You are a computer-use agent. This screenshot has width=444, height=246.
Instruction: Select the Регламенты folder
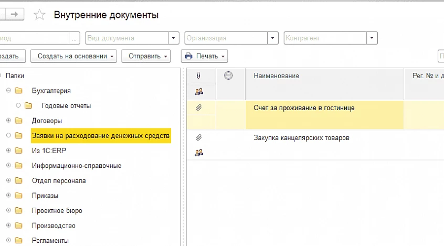pos(50,241)
